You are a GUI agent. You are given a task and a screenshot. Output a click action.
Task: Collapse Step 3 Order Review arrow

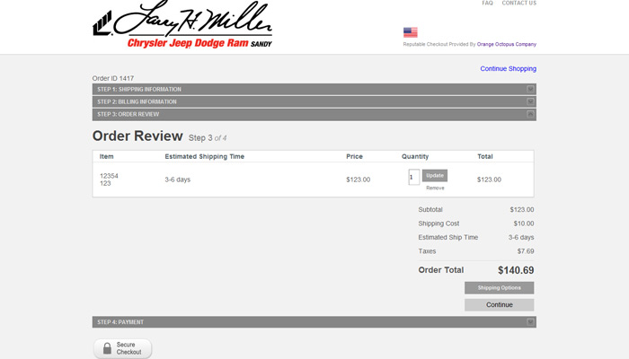coord(530,114)
